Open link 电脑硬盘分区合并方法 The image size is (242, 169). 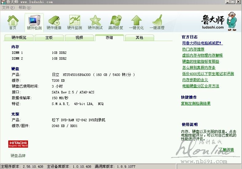pos(200,86)
